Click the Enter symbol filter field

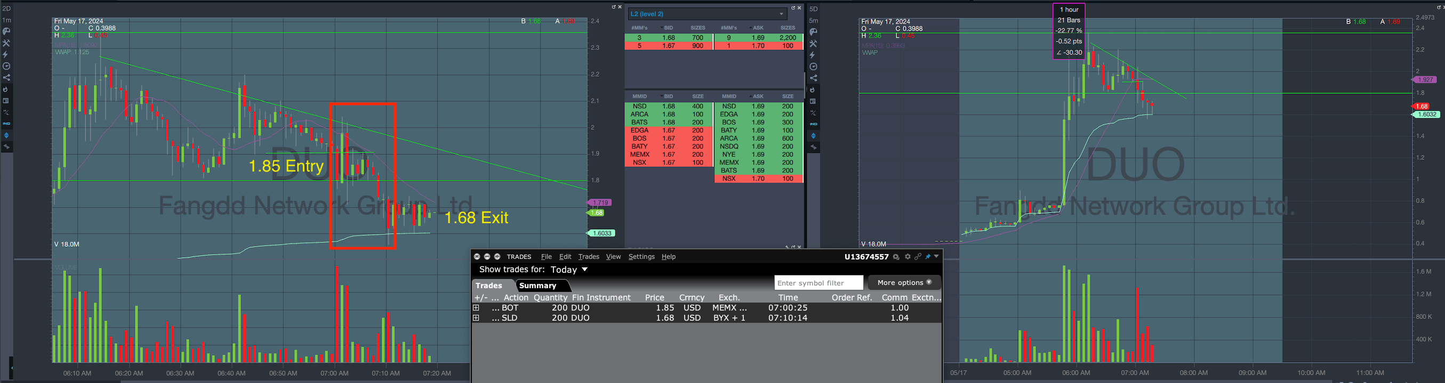[818, 283]
